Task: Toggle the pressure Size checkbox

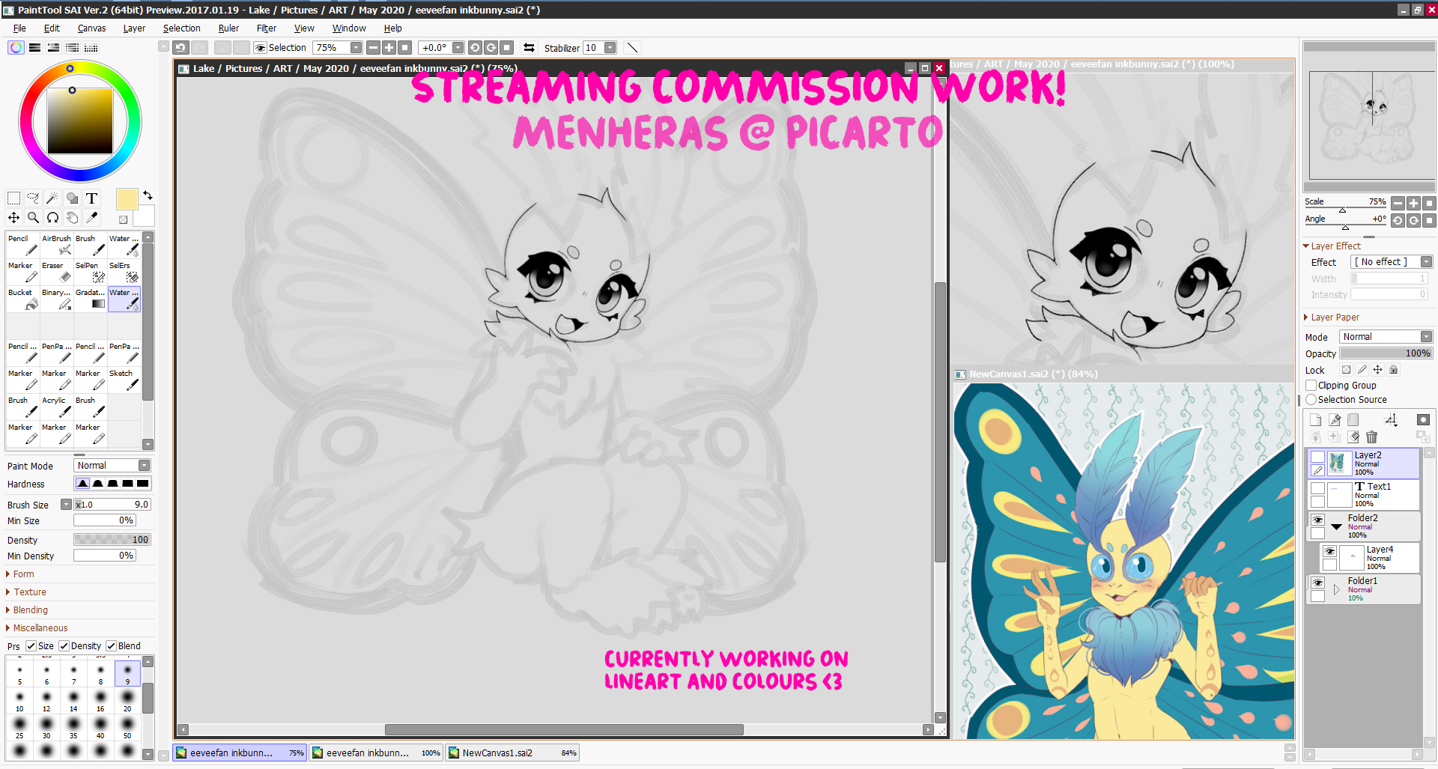Action: pyautogui.click(x=31, y=646)
